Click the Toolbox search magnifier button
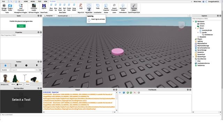This screenshot has height=125, width=223. click(x=37, y=70)
